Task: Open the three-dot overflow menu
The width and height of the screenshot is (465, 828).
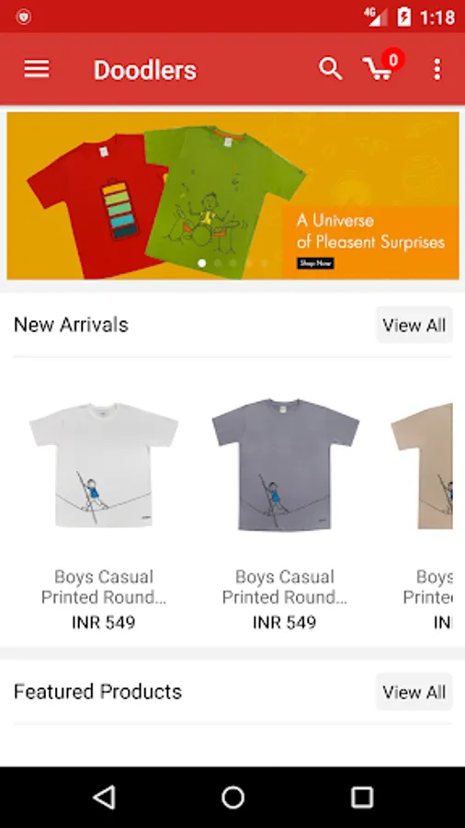Action: (437, 69)
